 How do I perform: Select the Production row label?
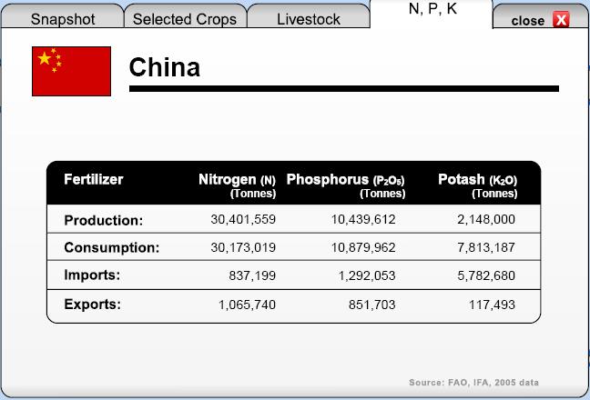tap(104, 220)
